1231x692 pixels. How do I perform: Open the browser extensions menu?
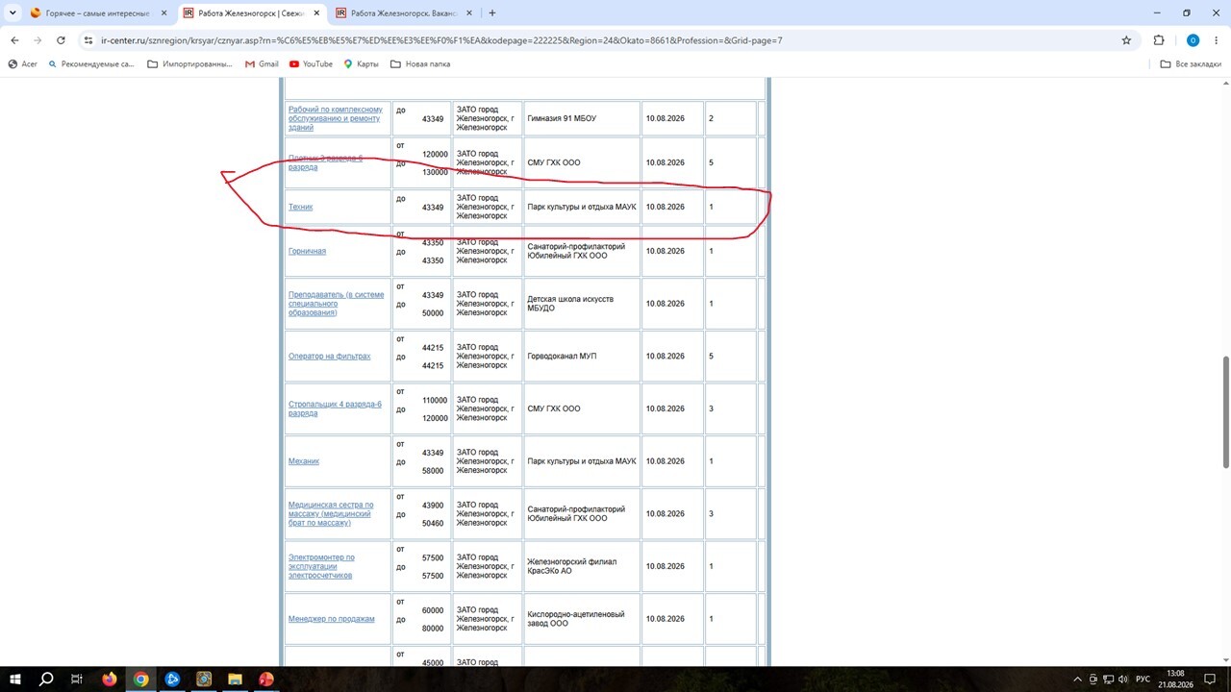point(1158,40)
